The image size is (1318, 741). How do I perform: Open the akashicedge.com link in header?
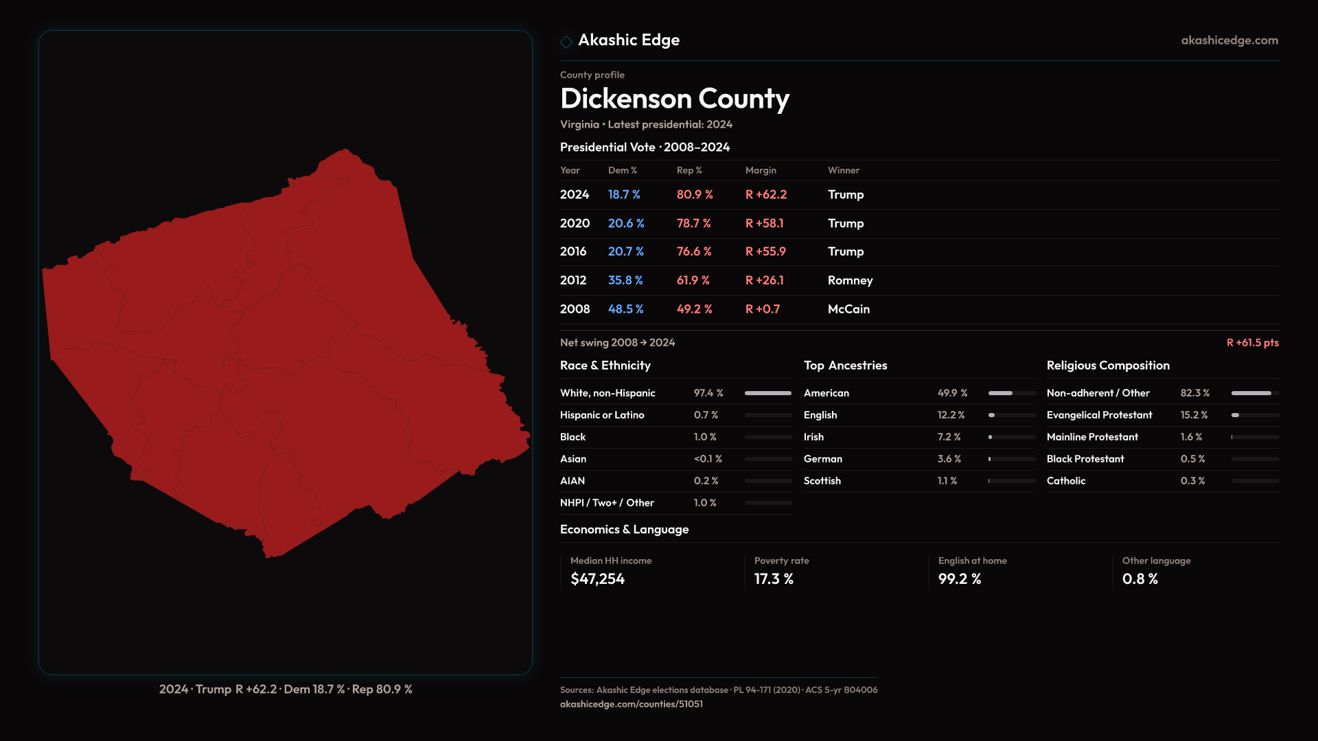tap(1229, 40)
